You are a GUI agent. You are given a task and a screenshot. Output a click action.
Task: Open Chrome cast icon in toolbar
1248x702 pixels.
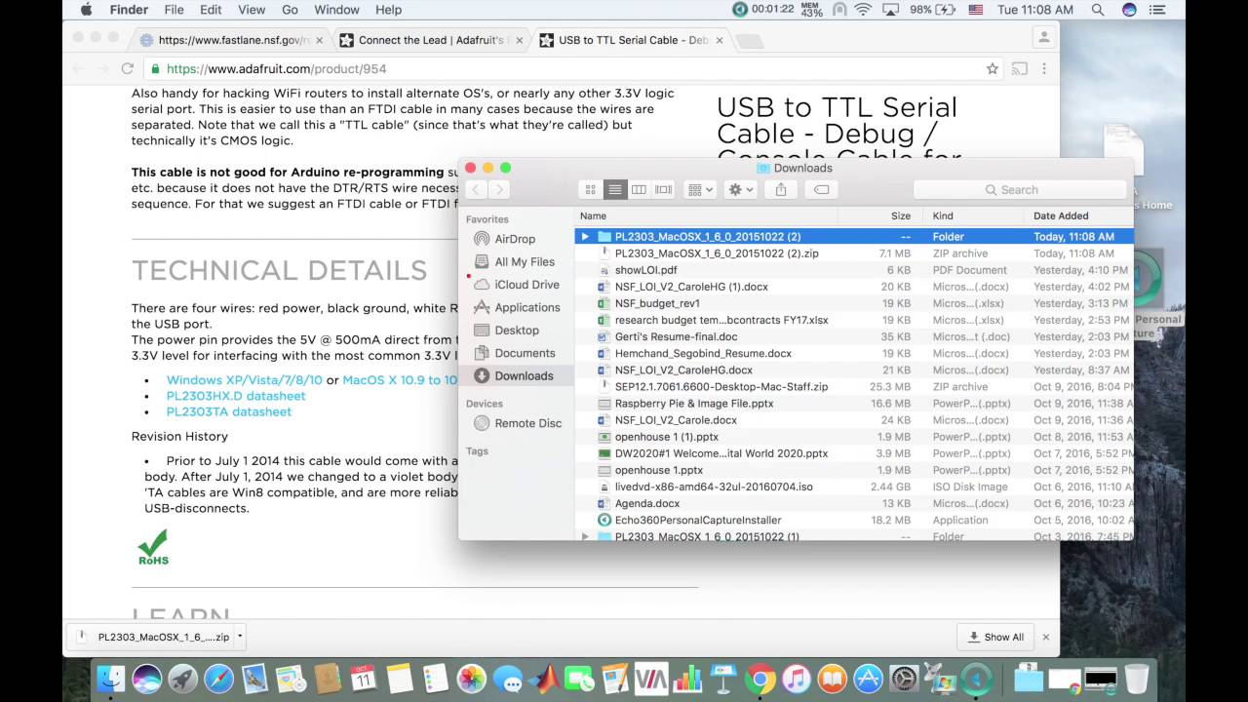point(1019,68)
